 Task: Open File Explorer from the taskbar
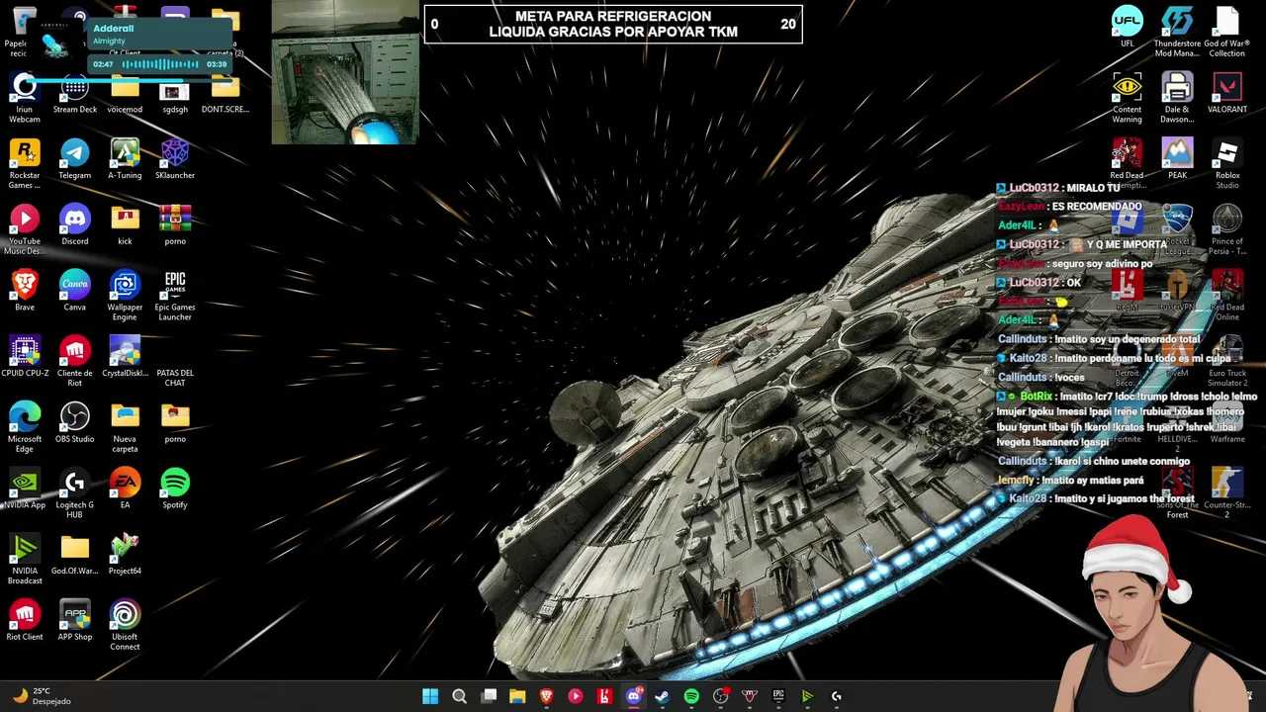[x=517, y=696]
